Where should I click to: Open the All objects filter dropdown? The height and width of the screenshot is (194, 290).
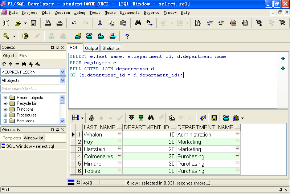click(x=62, y=80)
